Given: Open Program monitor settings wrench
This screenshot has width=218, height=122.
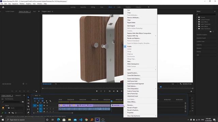Looking at the screenshot, I should pos(181,84).
